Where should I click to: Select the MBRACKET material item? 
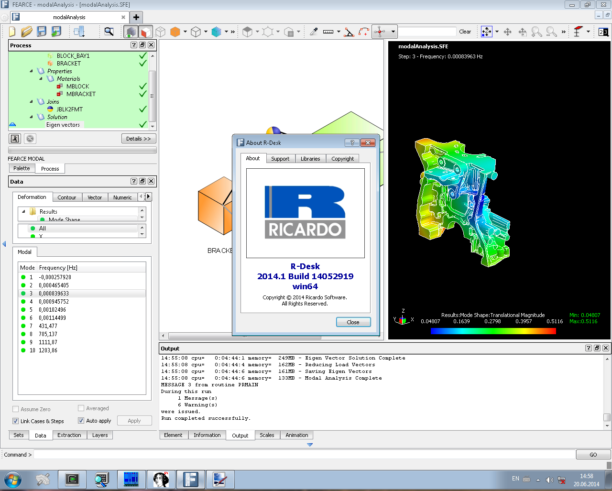pyautogui.click(x=81, y=94)
